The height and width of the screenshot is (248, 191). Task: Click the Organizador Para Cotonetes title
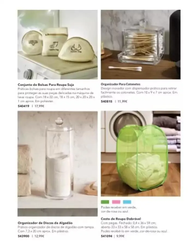[121, 84]
